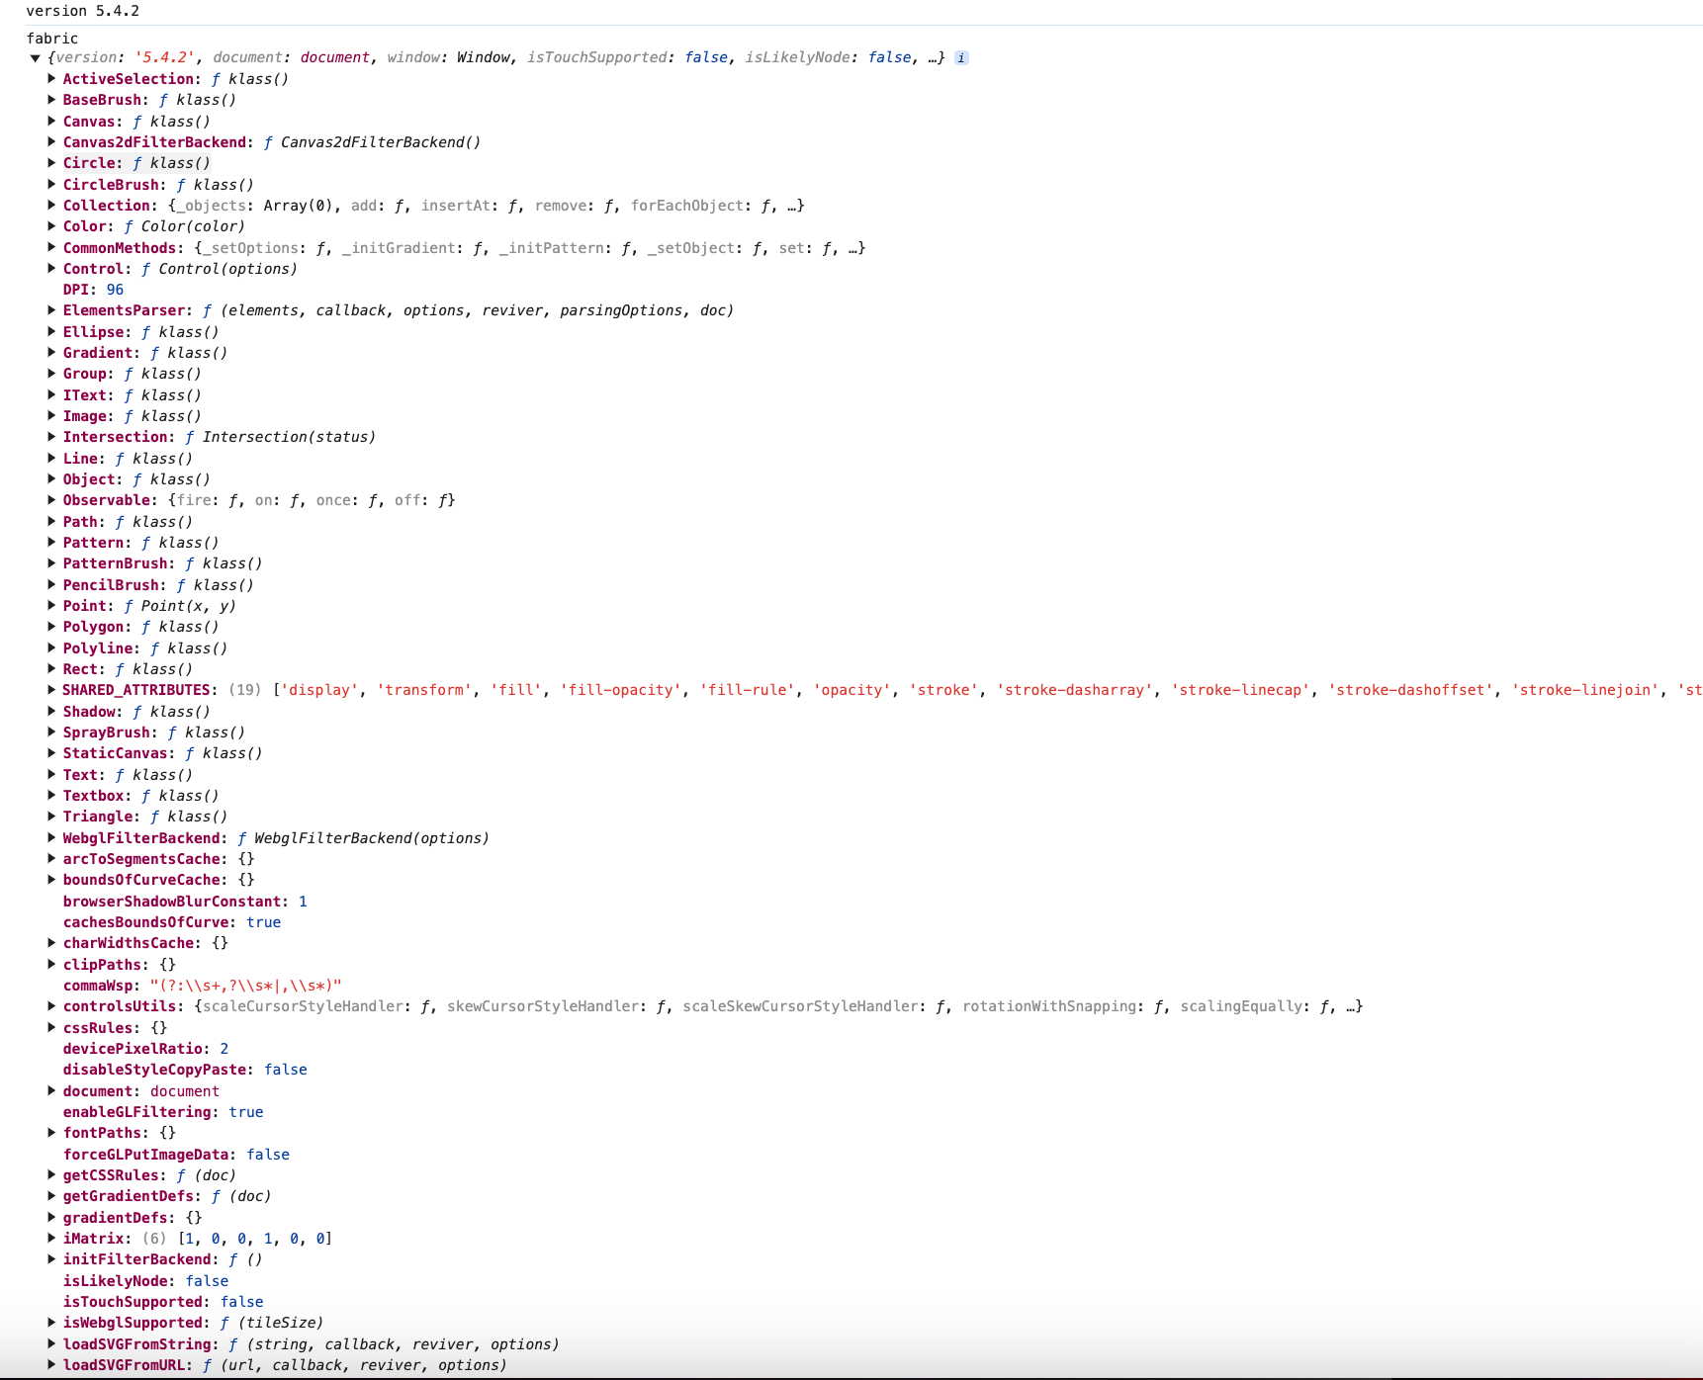This screenshot has width=1703, height=1380.
Task: Select browserShadowBlurConstant property text
Action: [x=185, y=902]
